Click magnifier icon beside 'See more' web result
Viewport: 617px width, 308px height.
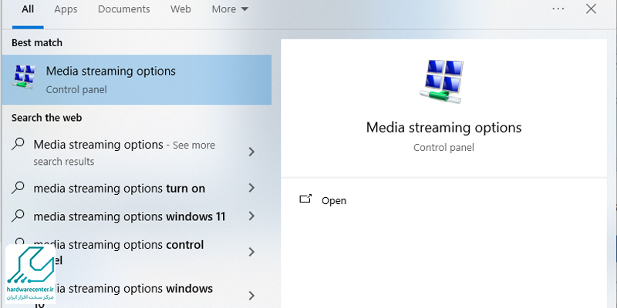18,144
